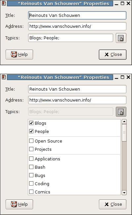Check the Bugs topic
Image resolution: width=132 pixels, height=215 pixels.
pos(31,175)
